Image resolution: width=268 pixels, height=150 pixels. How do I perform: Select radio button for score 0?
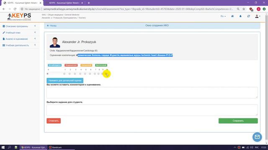coord(48,74)
